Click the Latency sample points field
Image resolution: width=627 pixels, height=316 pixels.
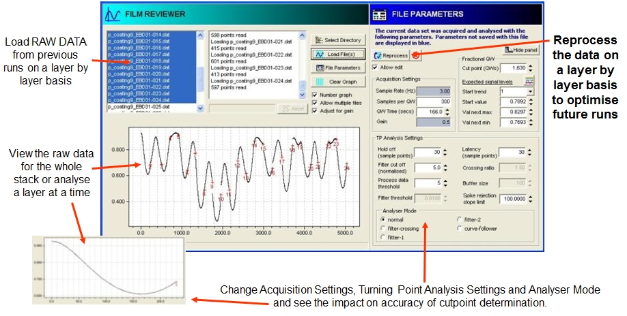(x=513, y=153)
